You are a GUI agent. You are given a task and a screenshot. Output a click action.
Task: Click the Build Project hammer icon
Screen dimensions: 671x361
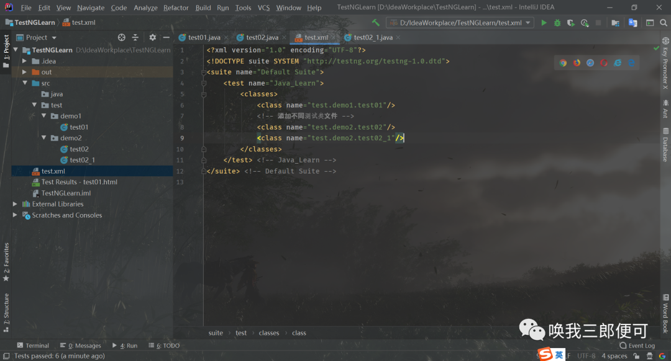pos(375,23)
